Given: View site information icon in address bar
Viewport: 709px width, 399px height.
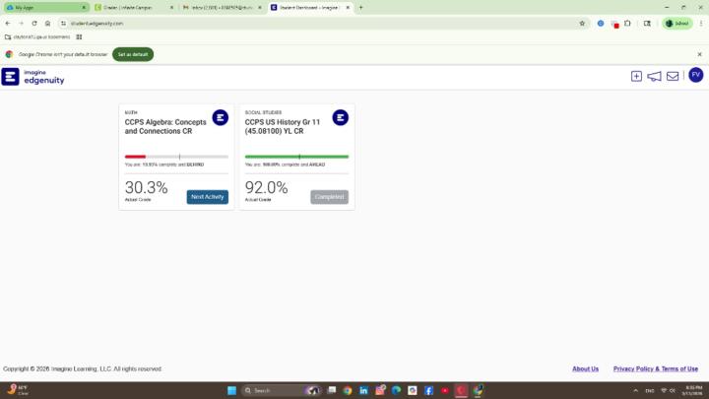Looking at the screenshot, I should coord(64,24).
